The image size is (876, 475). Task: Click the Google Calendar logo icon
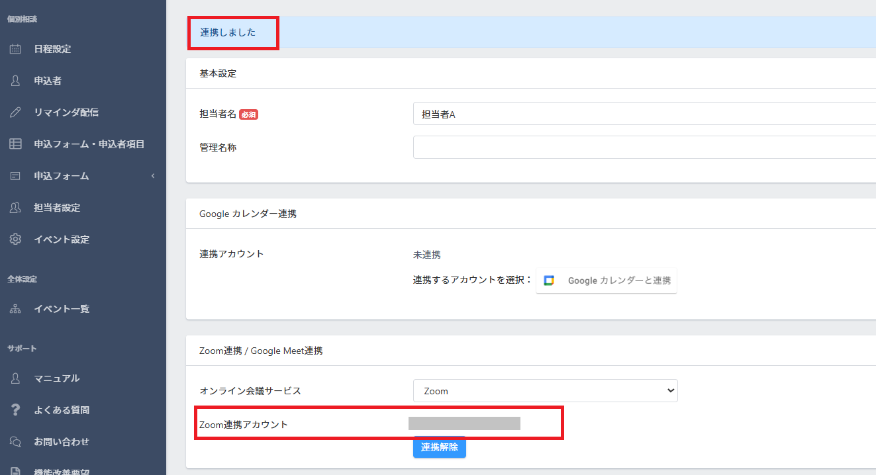[x=549, y=281]
